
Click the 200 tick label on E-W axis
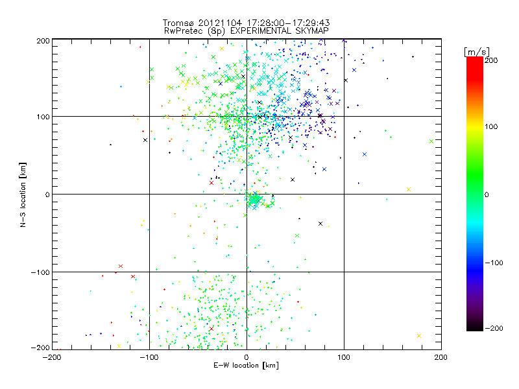pos(441,357)
